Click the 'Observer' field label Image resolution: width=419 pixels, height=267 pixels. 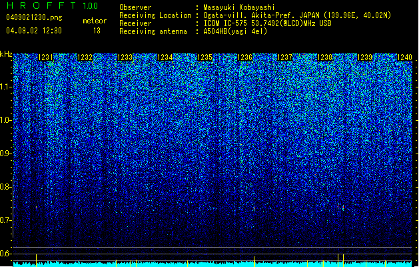[x=135, y=7]
